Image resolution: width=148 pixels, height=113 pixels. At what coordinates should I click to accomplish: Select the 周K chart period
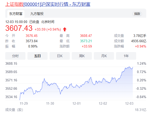click(x=82, y=56)
